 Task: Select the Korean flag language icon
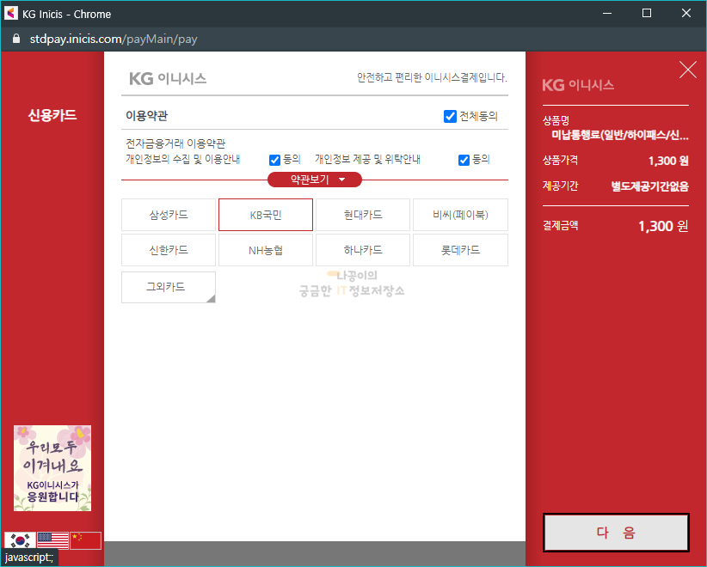21,540
